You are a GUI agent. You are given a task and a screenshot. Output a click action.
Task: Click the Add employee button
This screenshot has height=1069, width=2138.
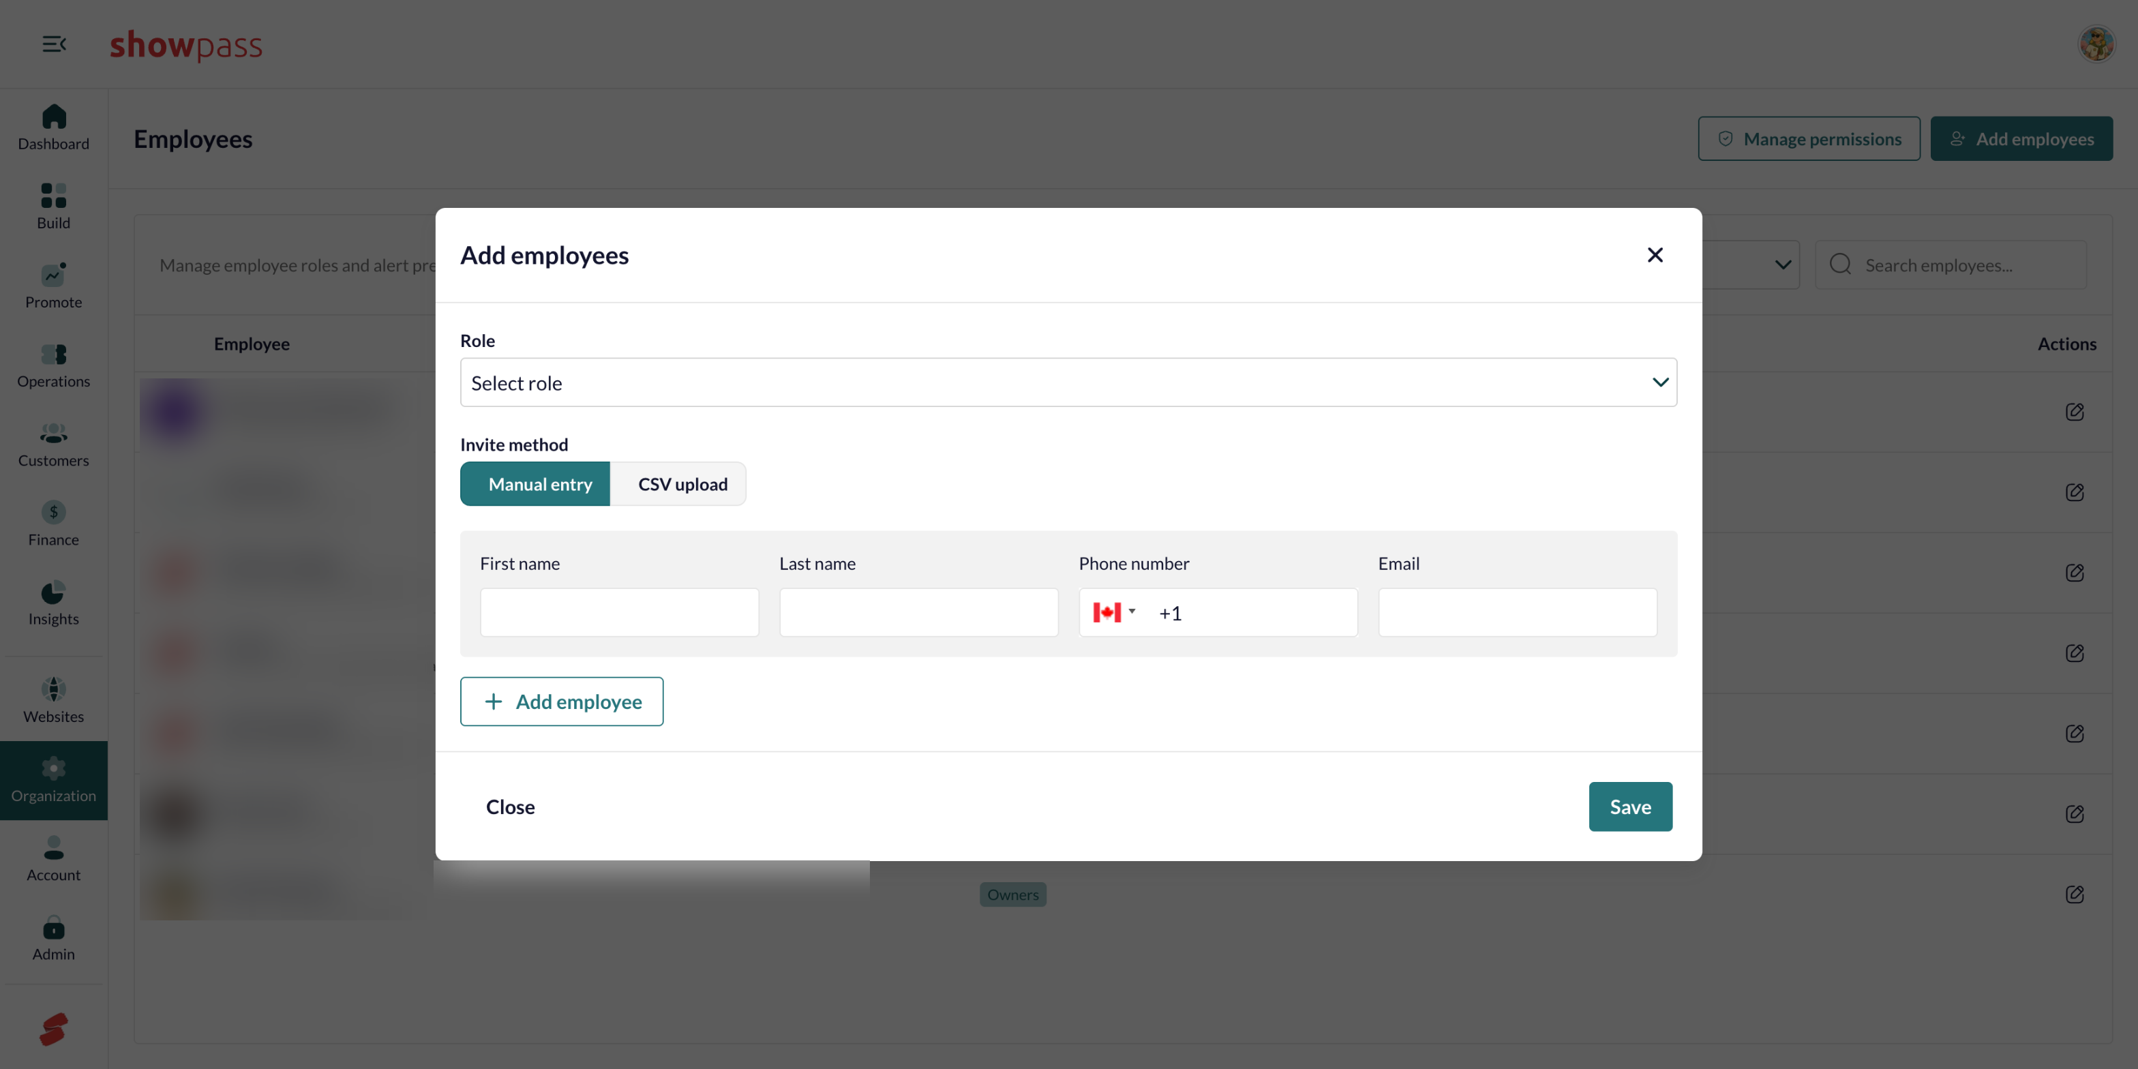pyautogui.click(x=562, y=702)
